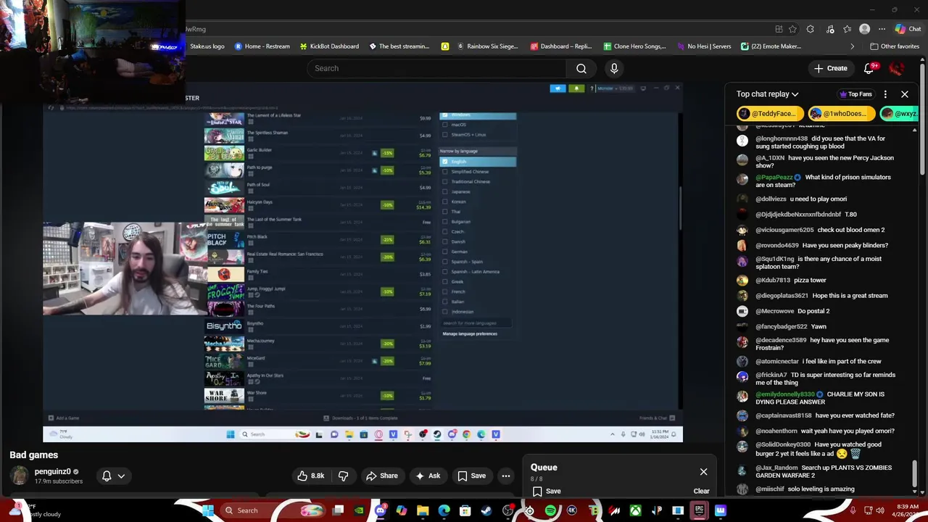Open the favorites list icon in toolbar

848,29
